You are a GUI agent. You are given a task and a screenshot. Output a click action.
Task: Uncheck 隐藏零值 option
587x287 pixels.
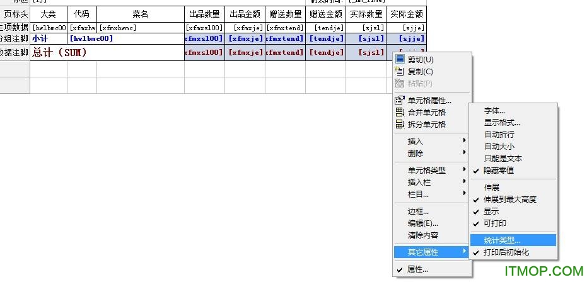pyautogui.click(x=513, y=171)
